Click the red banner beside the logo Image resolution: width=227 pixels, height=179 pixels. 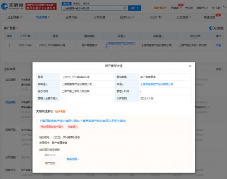point(41,6)
